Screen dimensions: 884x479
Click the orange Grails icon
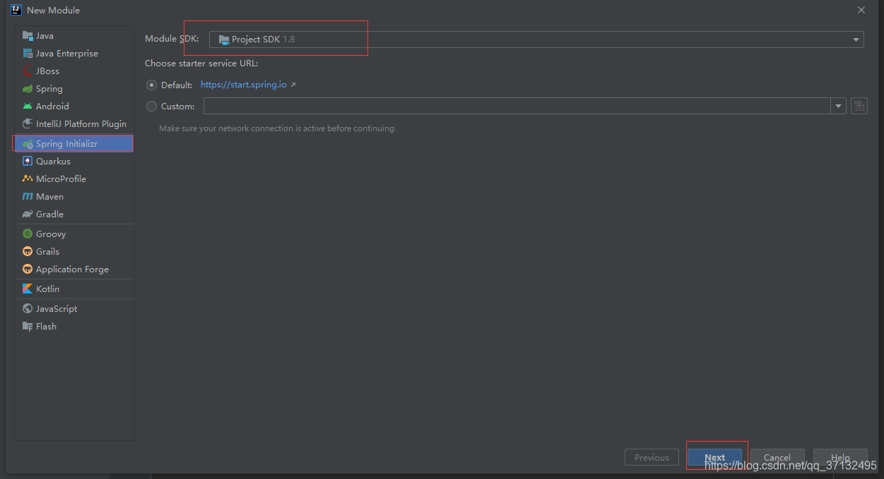coord(28,252)
